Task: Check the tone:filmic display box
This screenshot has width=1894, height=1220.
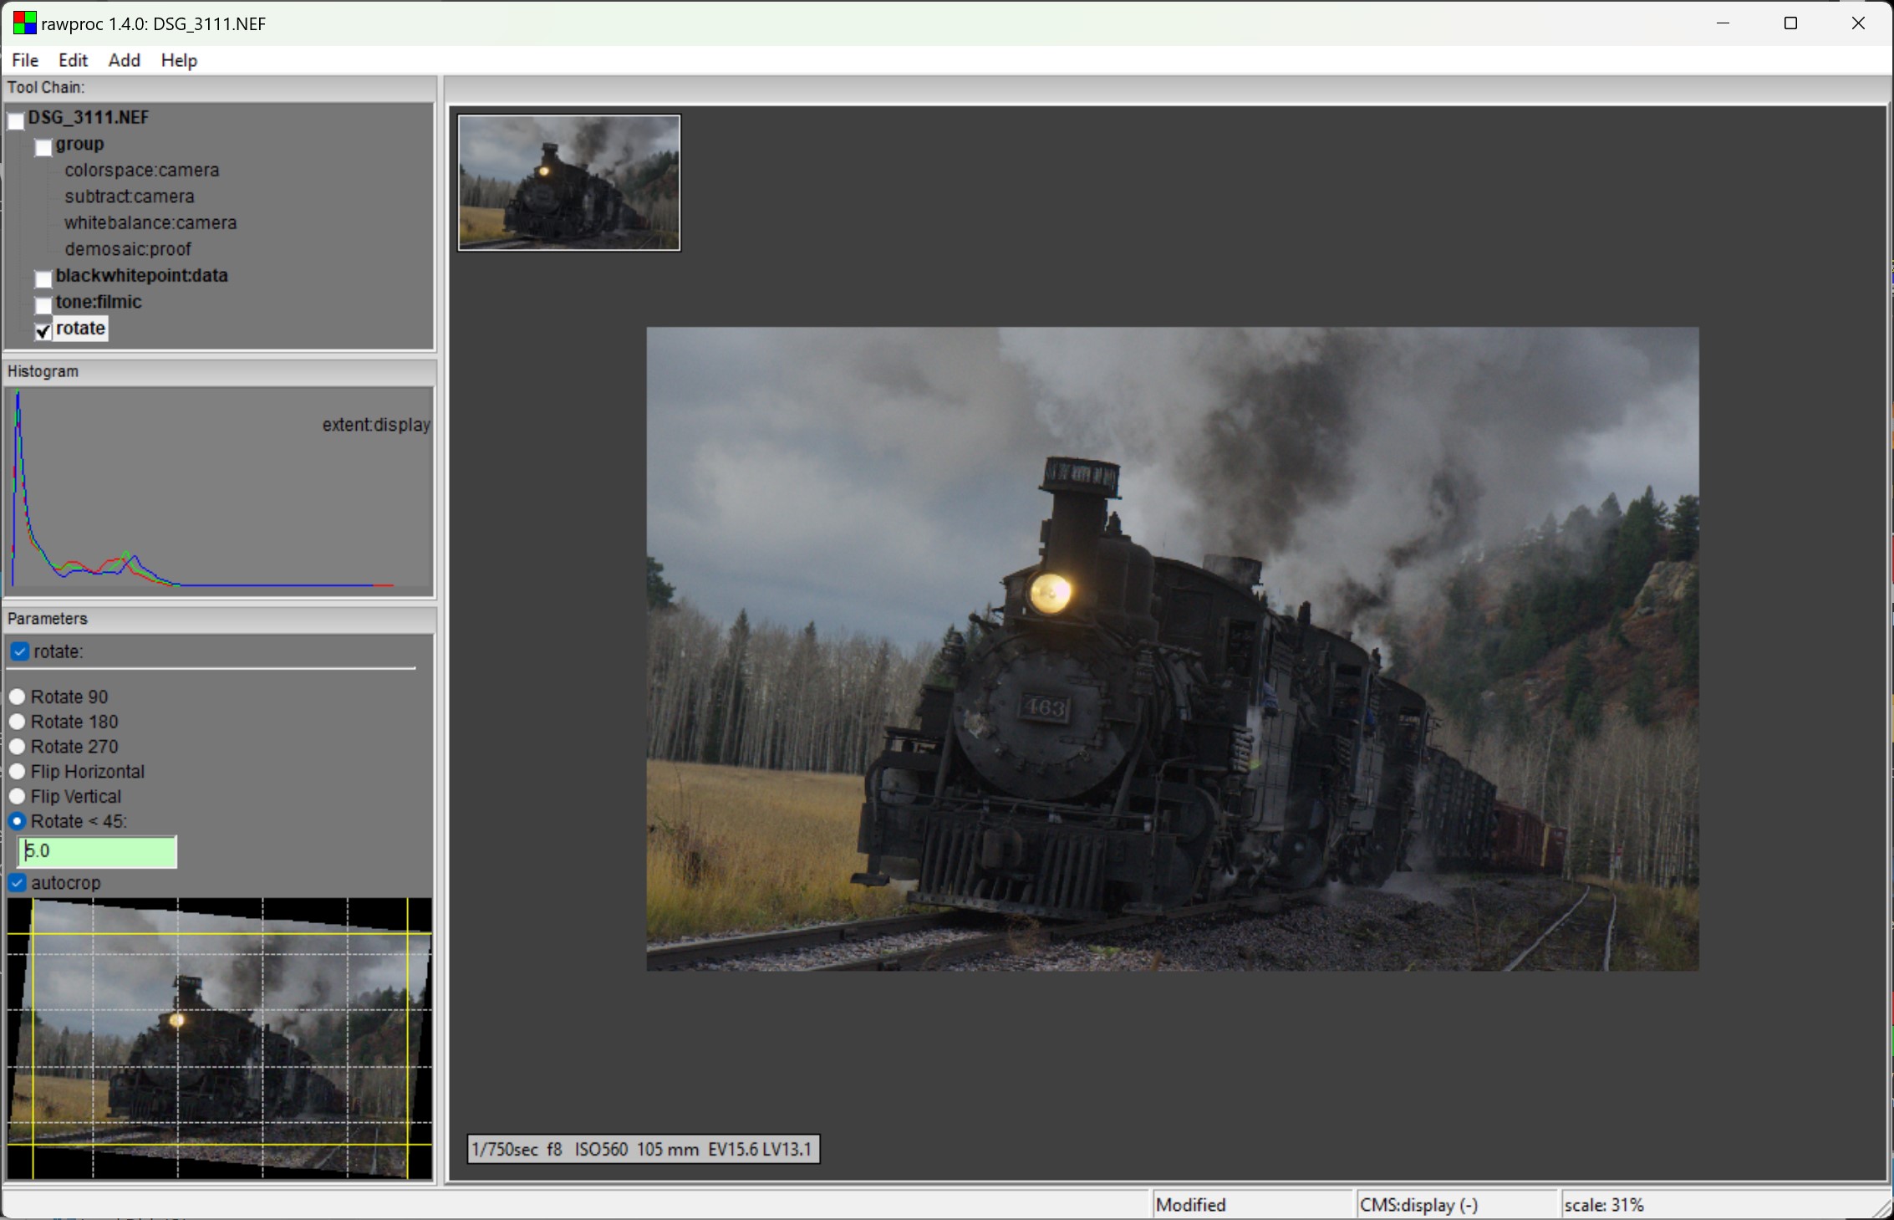Action: pos(43,305)
